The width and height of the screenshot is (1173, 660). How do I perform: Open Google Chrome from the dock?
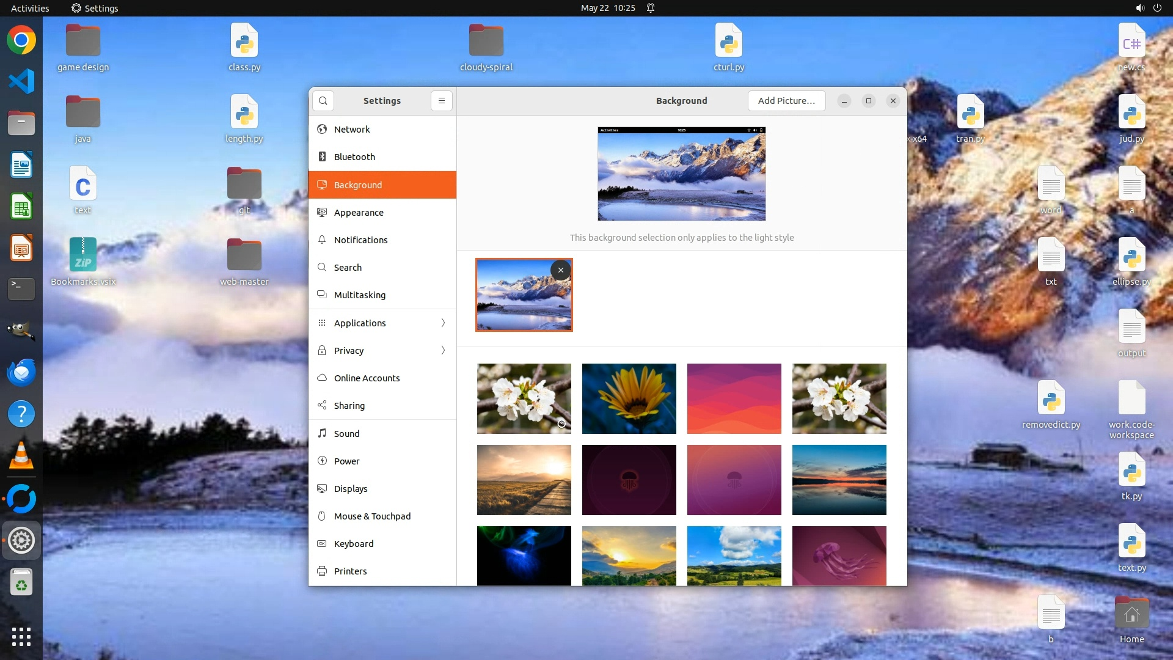(x=21, y=40)
